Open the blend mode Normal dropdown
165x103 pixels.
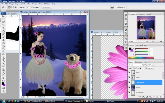pyautogui.click(x=135, y=65)
